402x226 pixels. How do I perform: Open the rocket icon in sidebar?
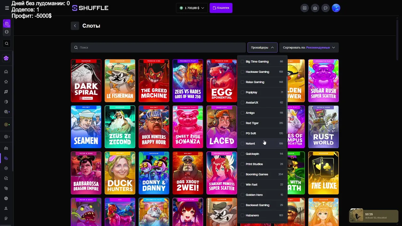[6, 92]
